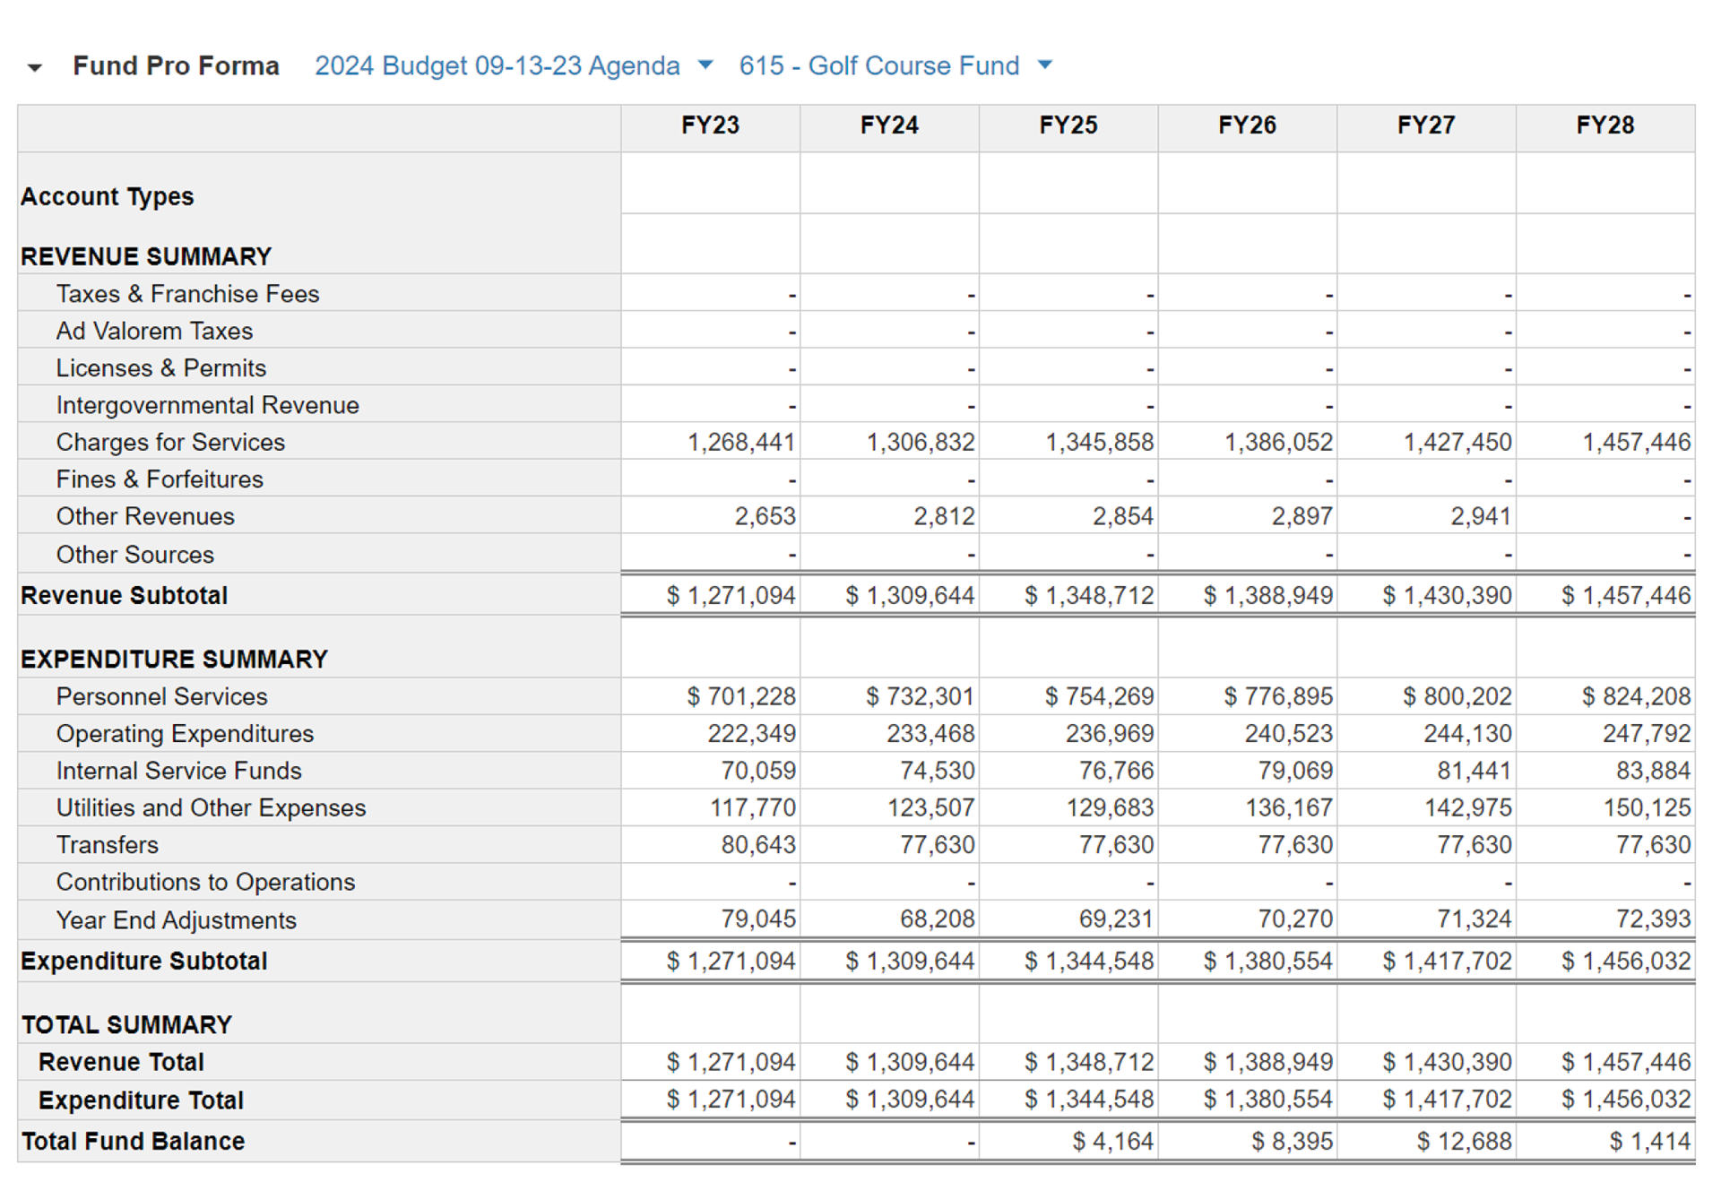The image size is (1721, 1182).
Task: Click the FY28 Total Fund Balance cell
Action: 1648,1141
